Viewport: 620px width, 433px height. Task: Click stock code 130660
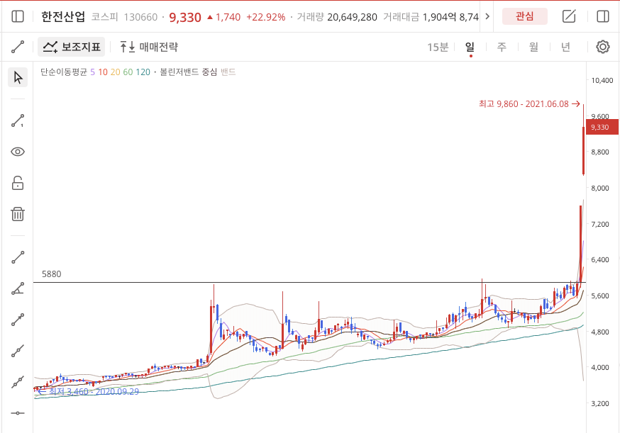[x=140, y=17]
